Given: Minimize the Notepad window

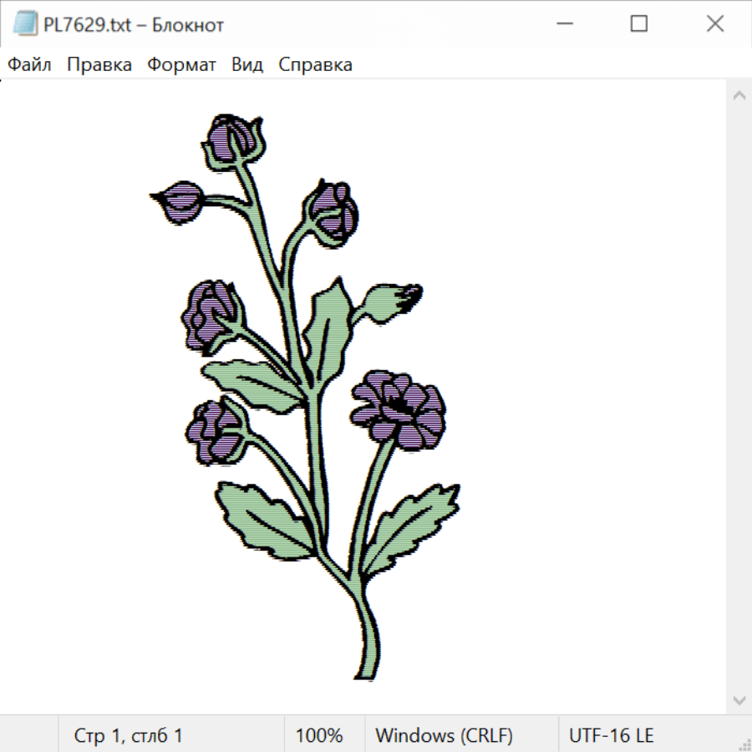Looking at the screenshot, I should coord(563,24).
